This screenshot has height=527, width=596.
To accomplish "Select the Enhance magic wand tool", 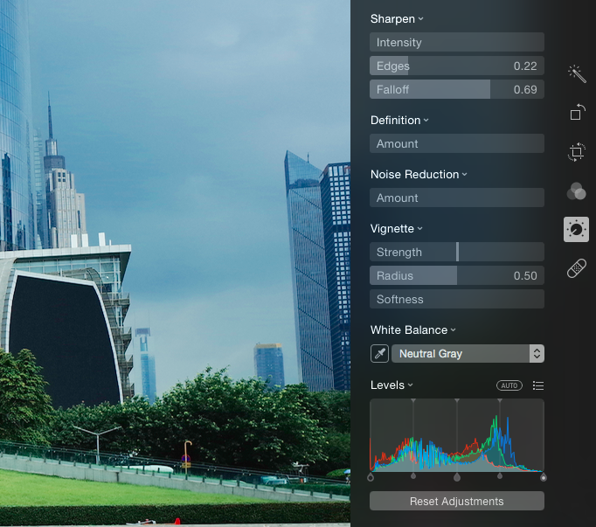I will coord(577,73).
